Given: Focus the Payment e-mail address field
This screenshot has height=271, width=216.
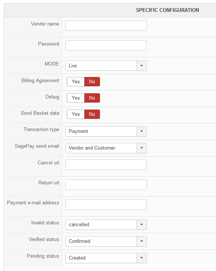Looking at the screenshot, I should (x=106, y=205).
